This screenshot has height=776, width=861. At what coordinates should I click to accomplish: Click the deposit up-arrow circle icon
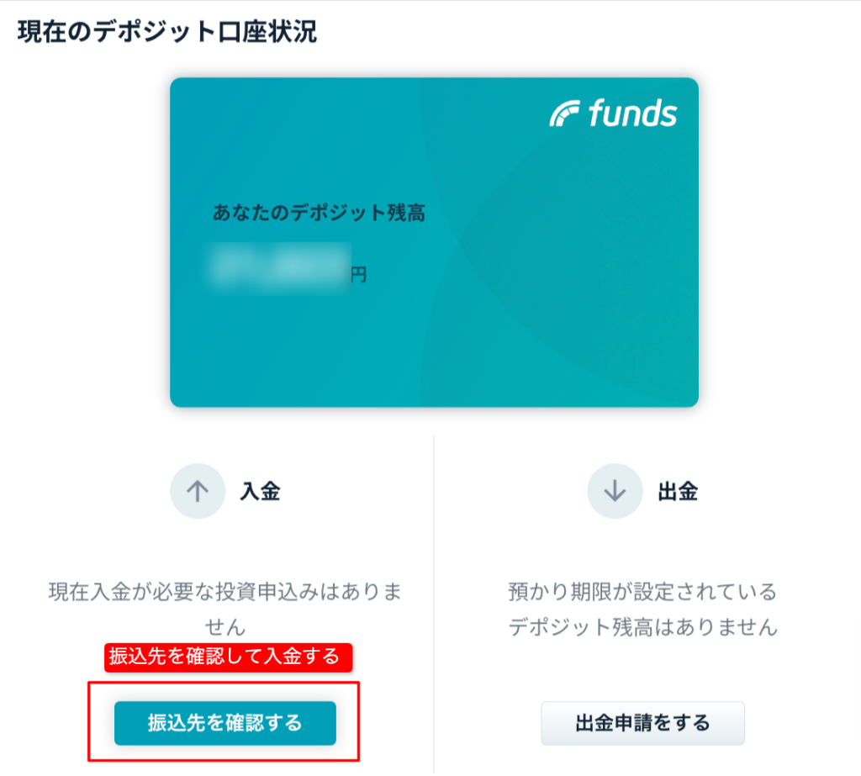coord(198,491)
